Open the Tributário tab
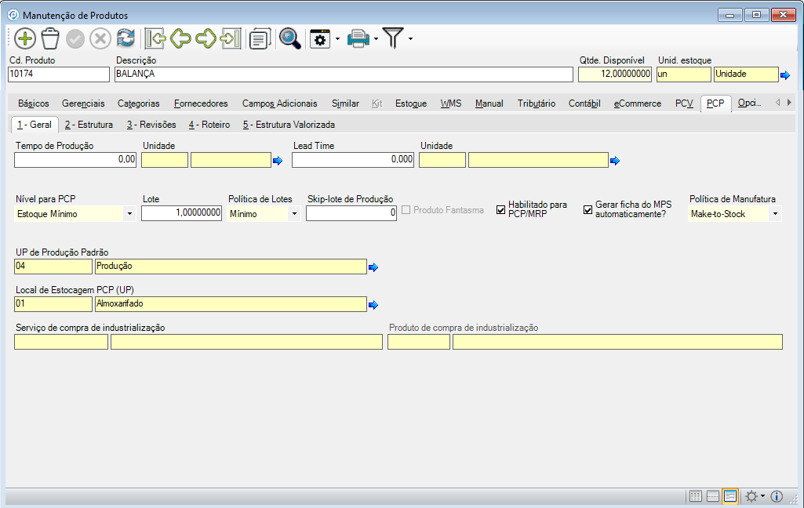 point(537,103)
